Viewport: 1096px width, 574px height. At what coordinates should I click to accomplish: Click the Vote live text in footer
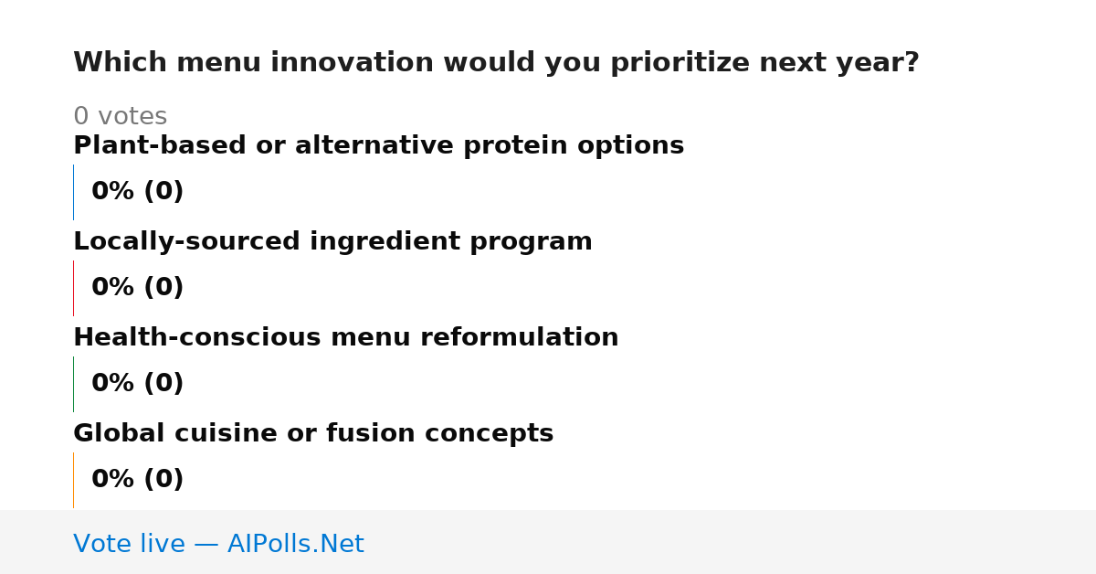point(129,544)
